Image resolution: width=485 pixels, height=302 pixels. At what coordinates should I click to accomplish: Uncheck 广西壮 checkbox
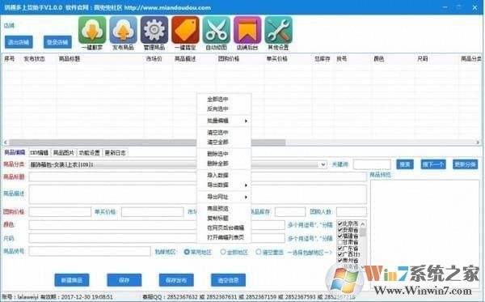pos(340,254)
